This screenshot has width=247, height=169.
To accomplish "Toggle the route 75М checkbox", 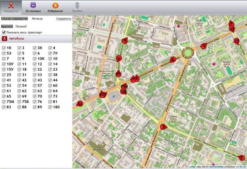I will click(x=4, y=102).
